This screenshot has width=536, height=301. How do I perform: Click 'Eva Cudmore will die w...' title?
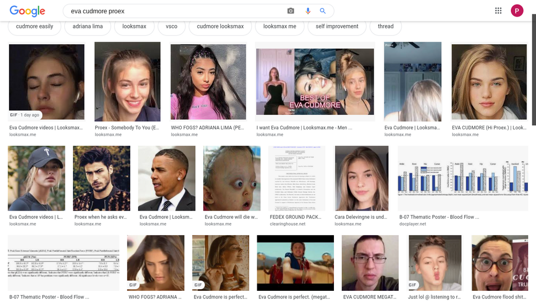231,217
